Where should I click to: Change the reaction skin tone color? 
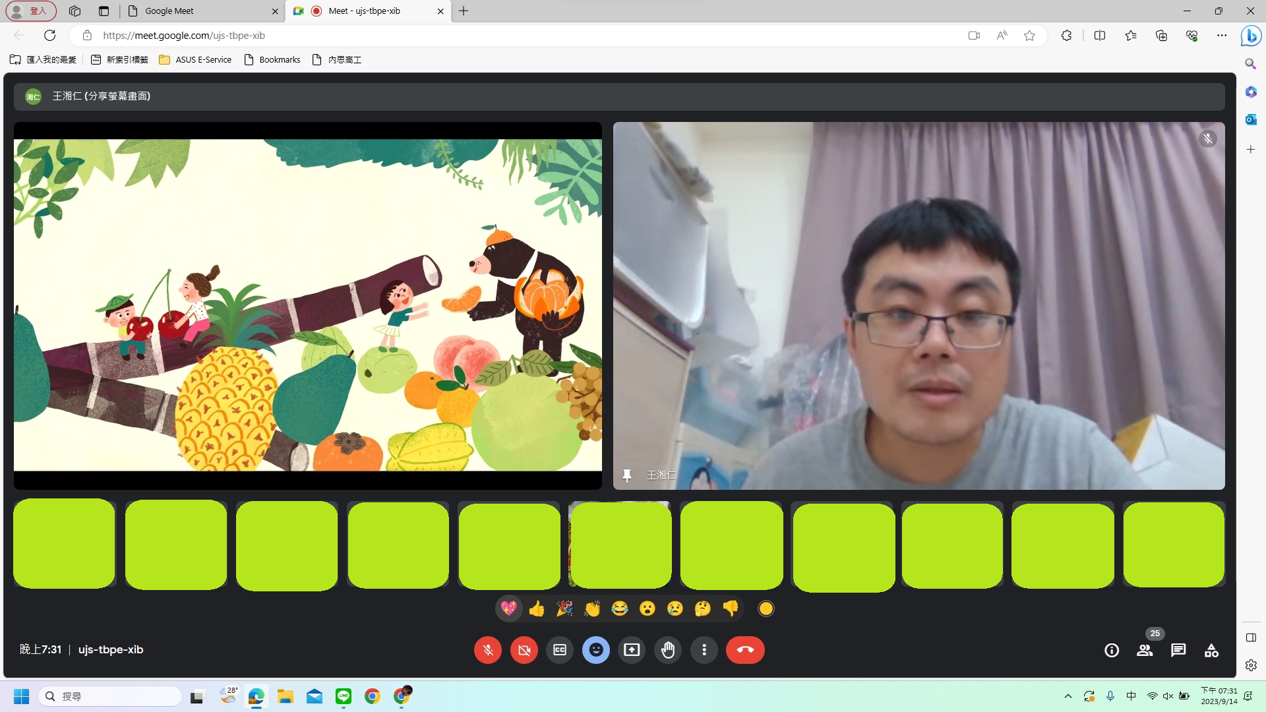coord(766,608)
